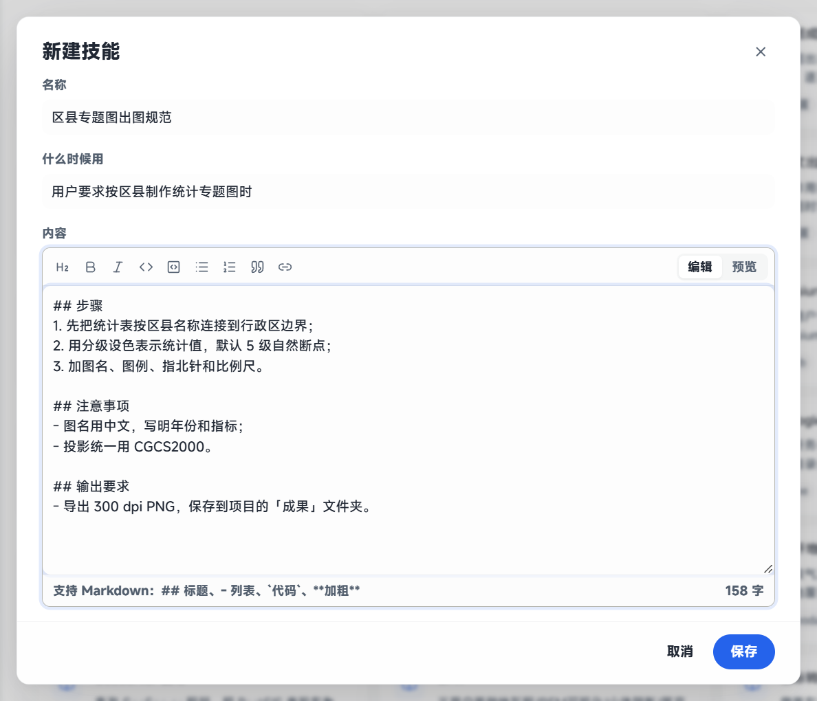Click the resize handle of the content textarea
Image resolution: width=817 pixels, height=701 pixels.
pyautogui.click(x=768, y=569)
